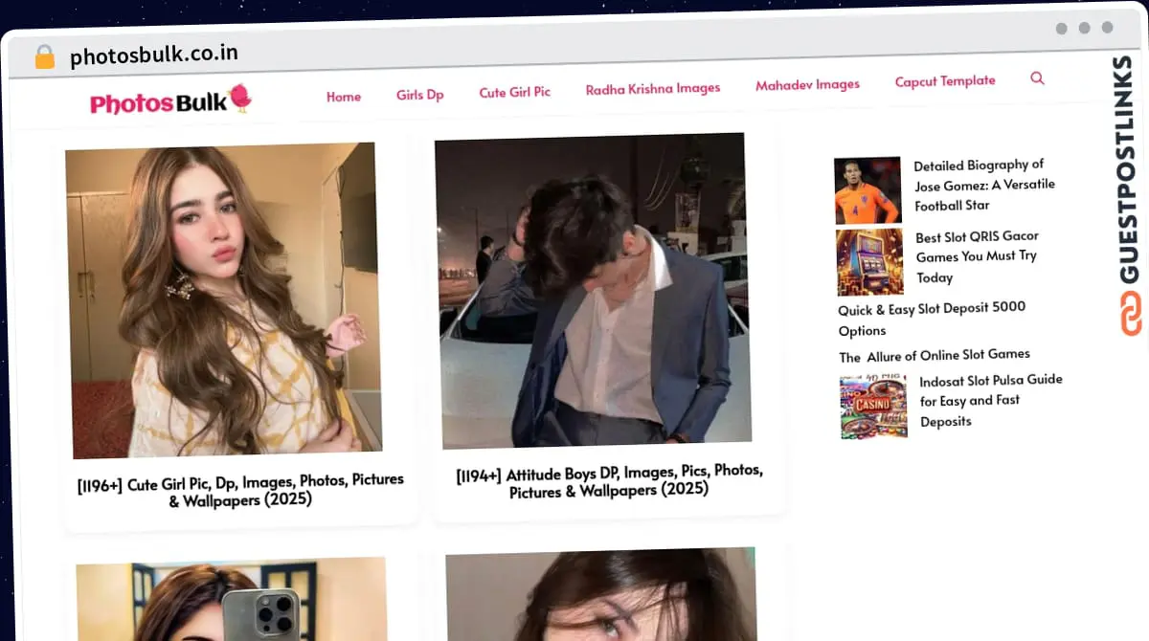Open the Cute Girl Pic post title

[x=240, y=489]
